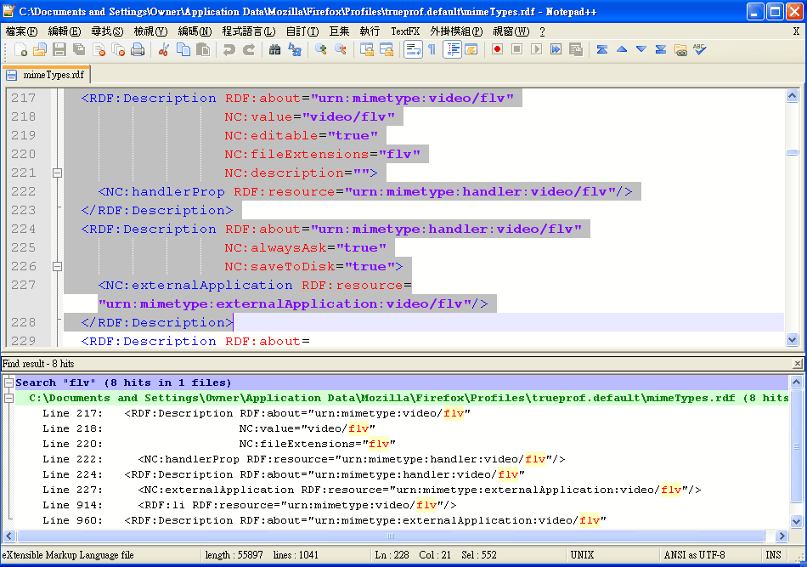Close the Find result panel
The height and width of the screenshot is (567, 807).
(797, 363)
